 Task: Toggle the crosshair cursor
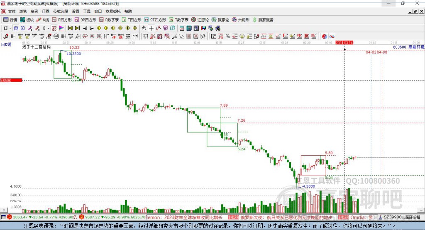pos(151,28)
